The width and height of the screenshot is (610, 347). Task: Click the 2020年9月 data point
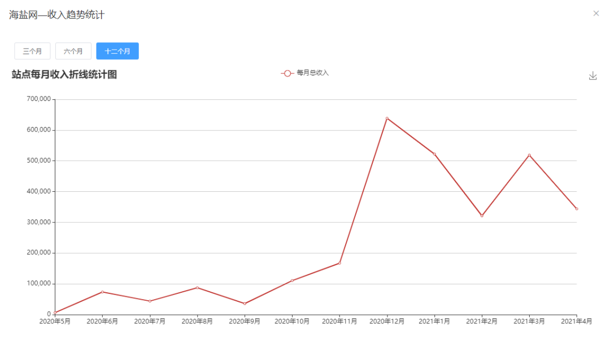point(245,304)
